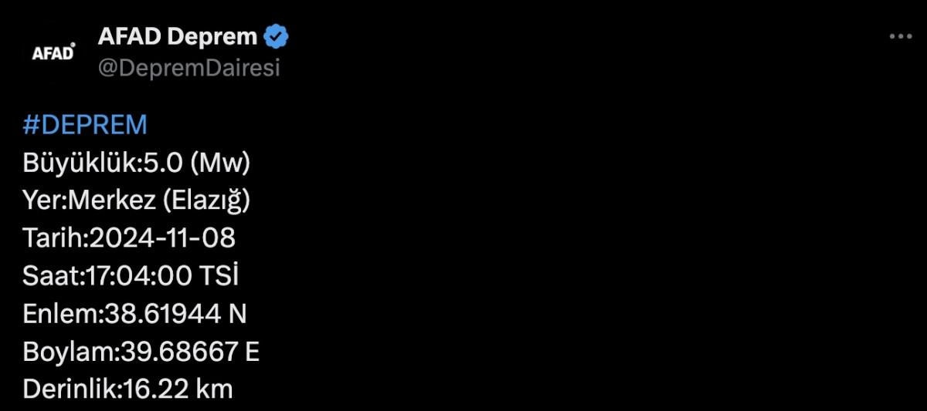Select the Merkez (Elazığ) location text

tap(159, 200)
